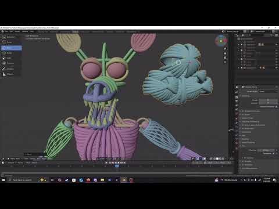Click the timeline horizontal scrollbar
Viewport: 279px width, 209px height.
[117, 173]
